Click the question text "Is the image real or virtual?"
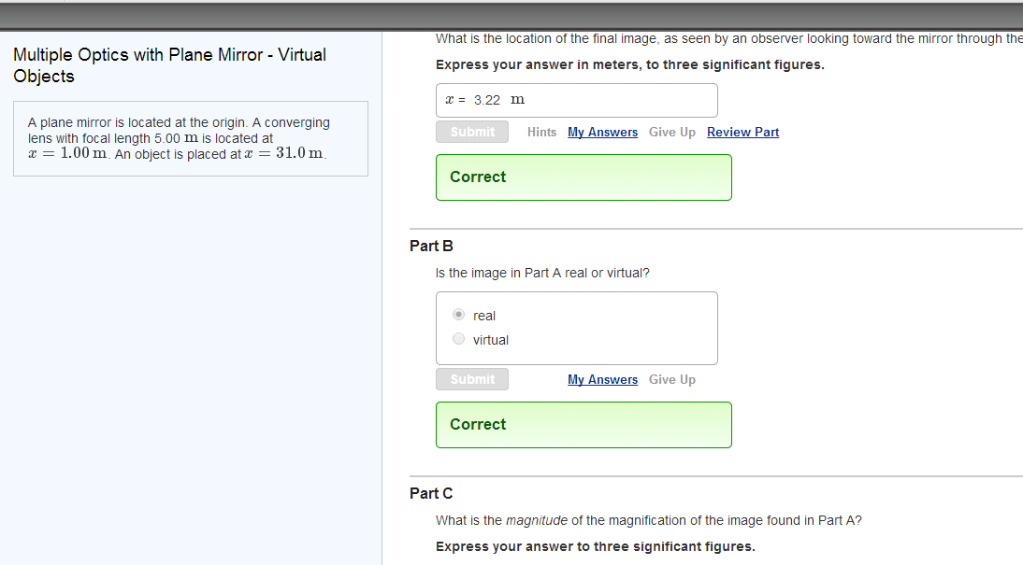This screenshot has width=1023, height=565. pos(542,273)
